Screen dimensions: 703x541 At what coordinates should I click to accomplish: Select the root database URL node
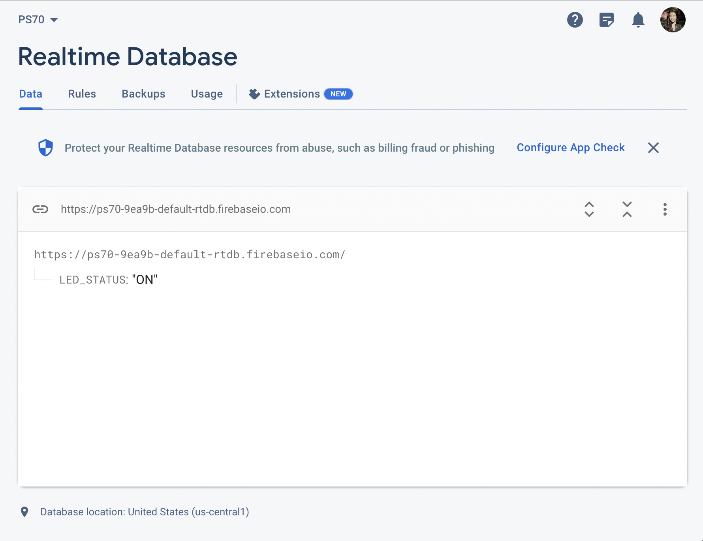190,255
